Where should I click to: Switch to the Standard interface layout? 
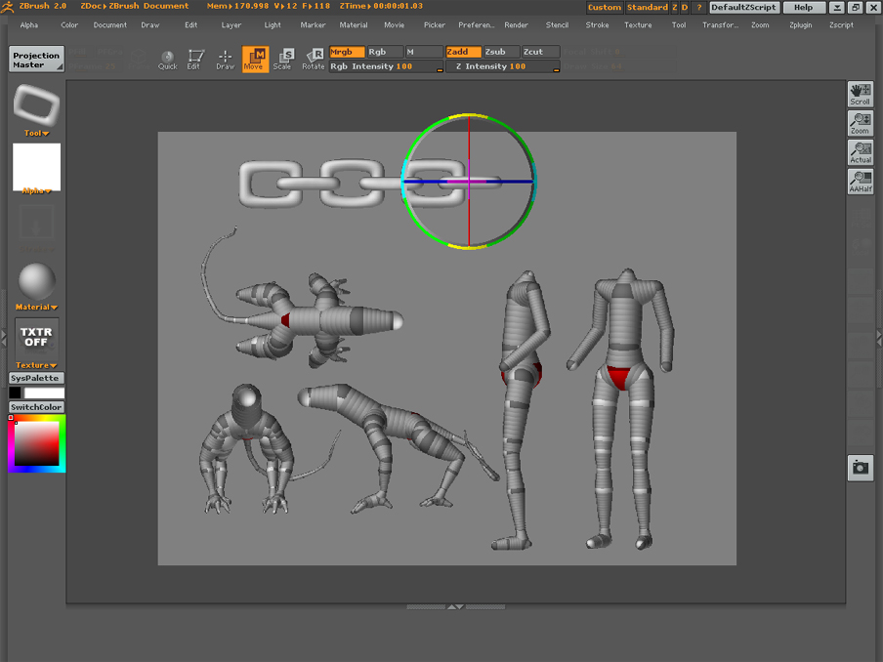647,7
